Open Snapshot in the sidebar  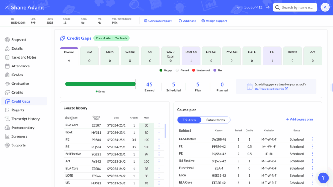click(x=18, y=40)
